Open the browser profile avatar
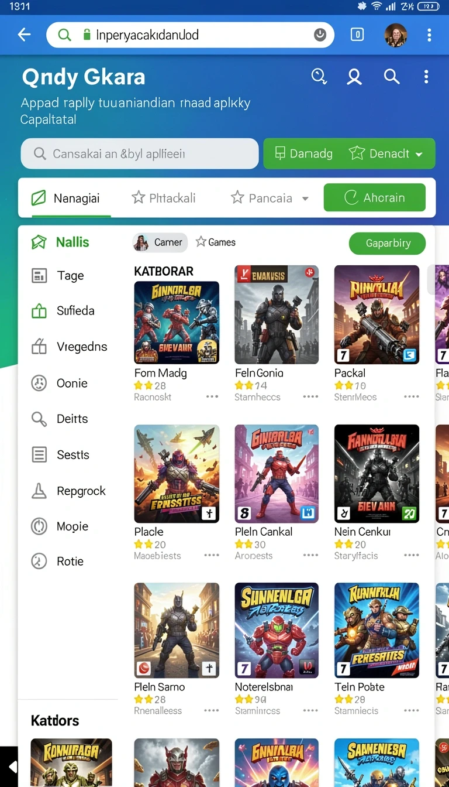 click(396, 35)
